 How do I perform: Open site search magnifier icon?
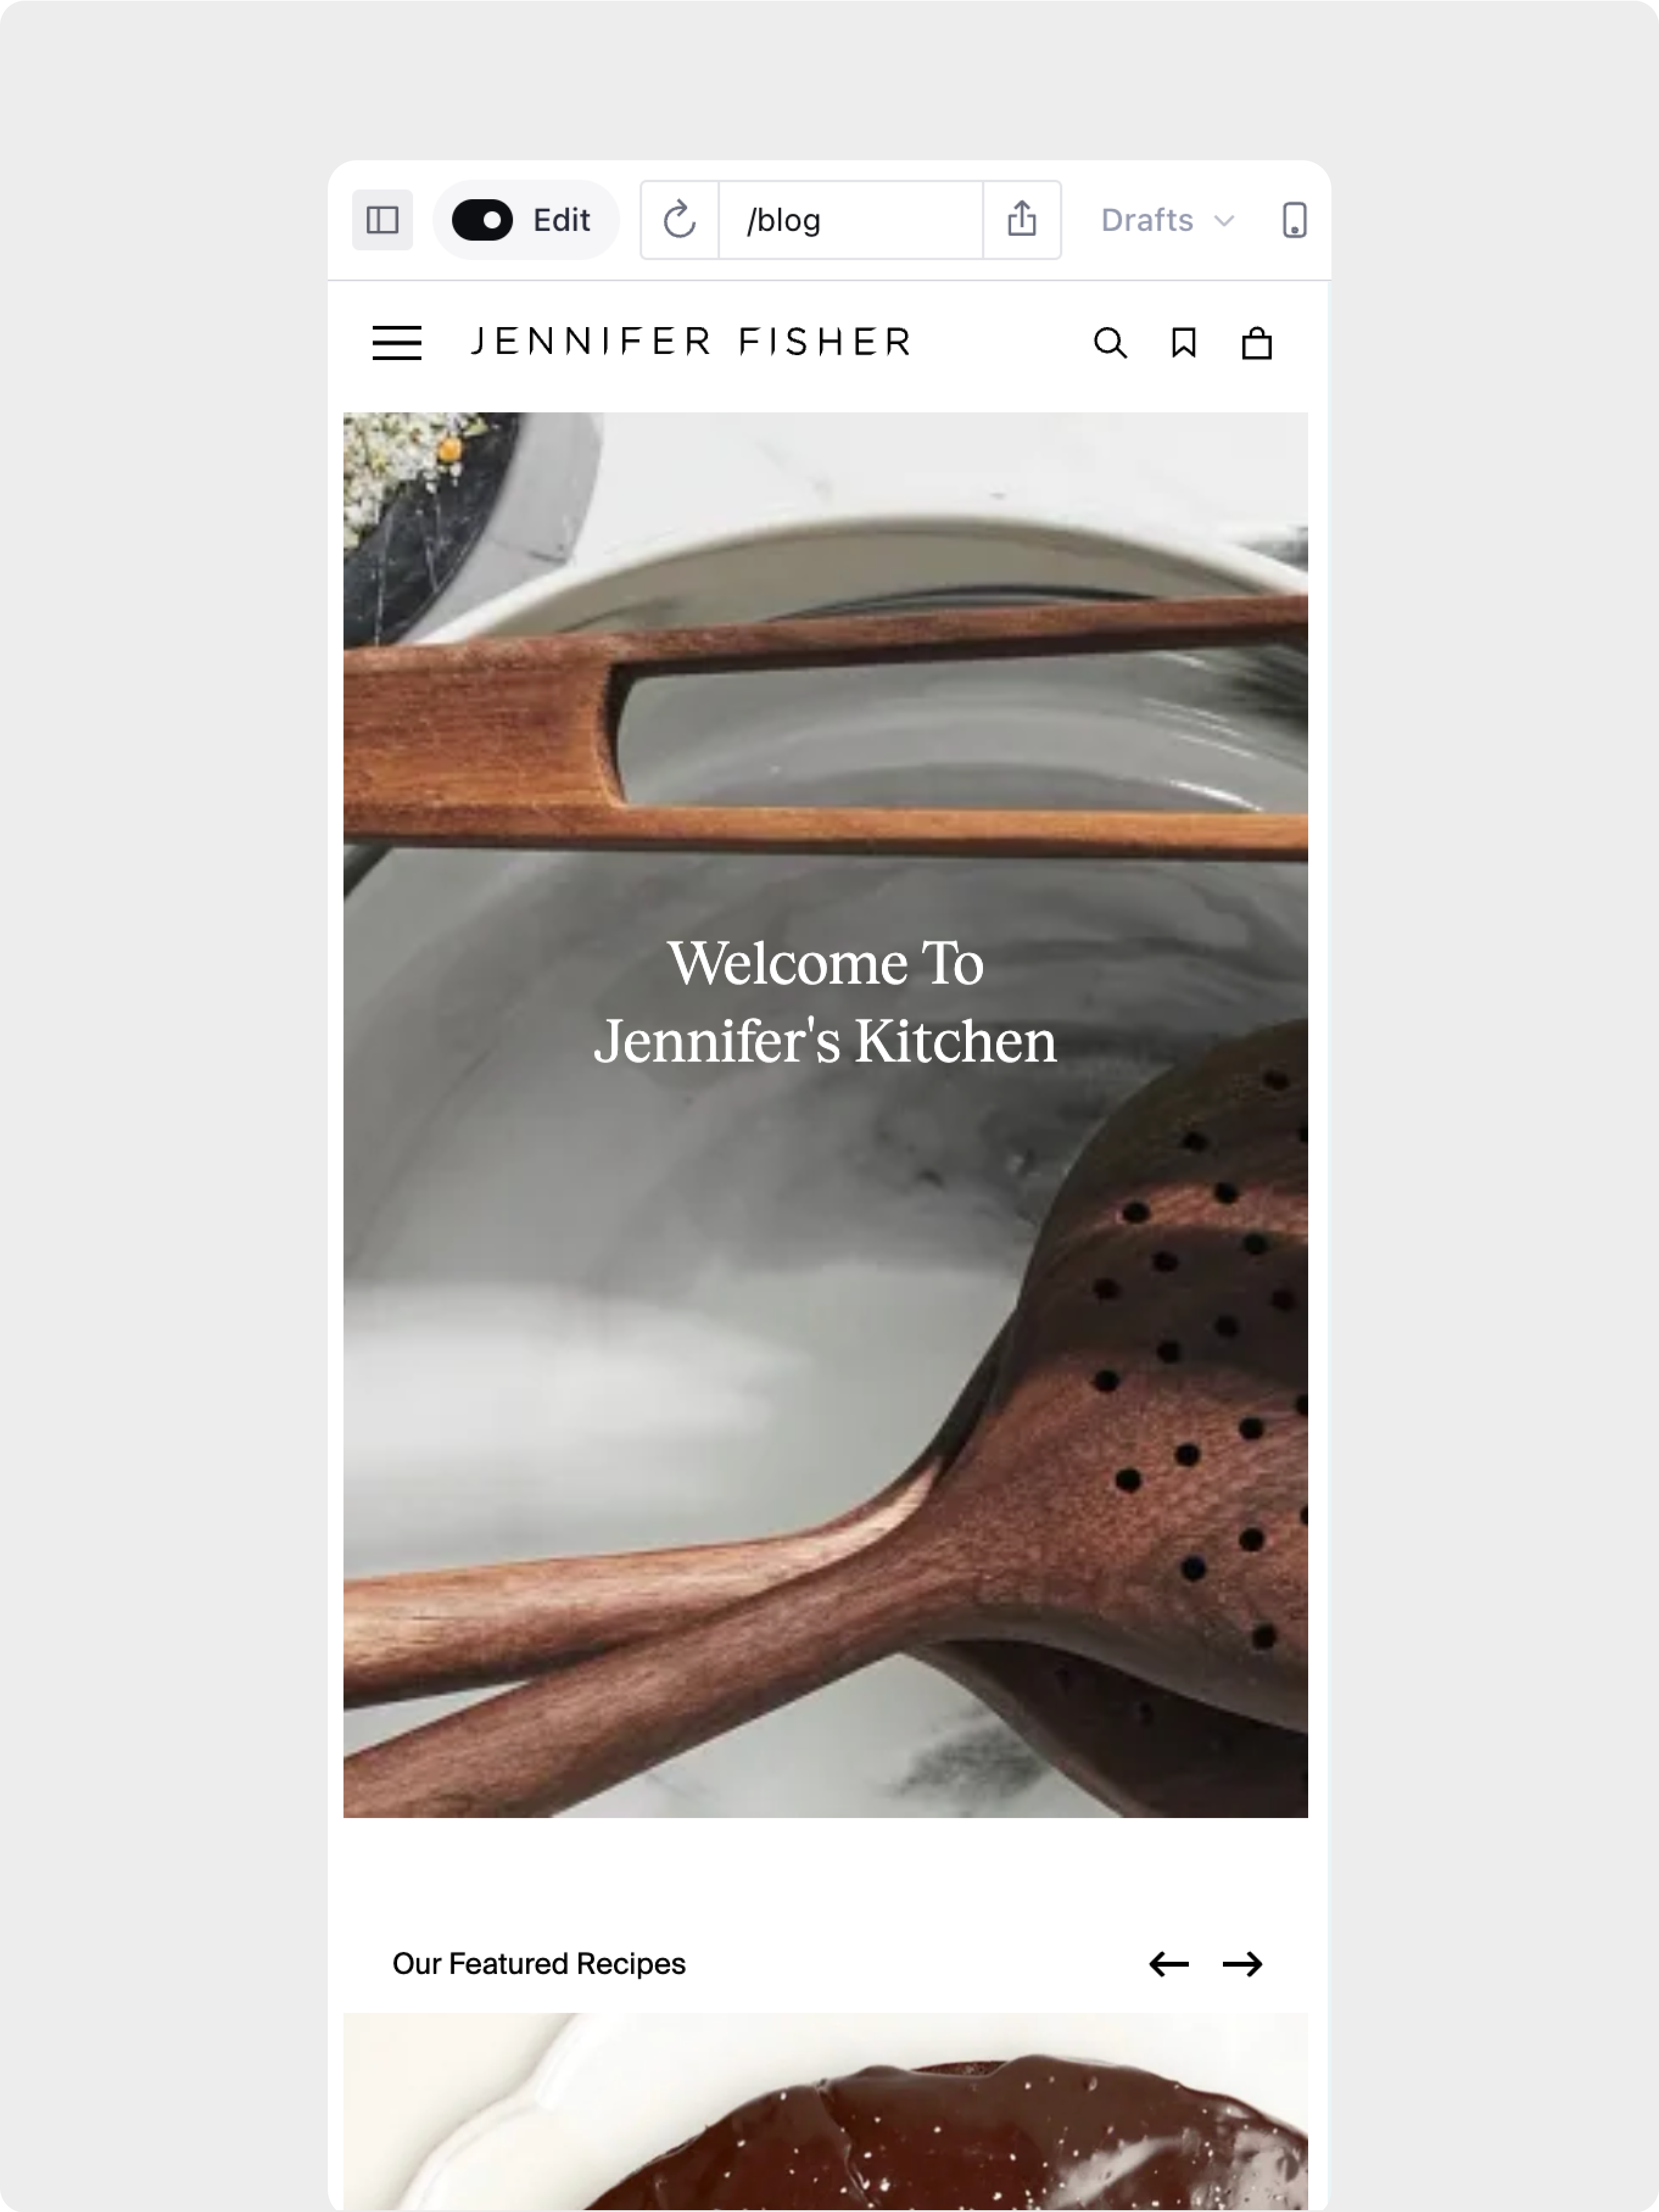1110,343
